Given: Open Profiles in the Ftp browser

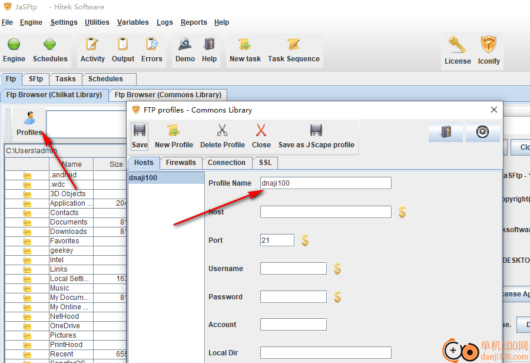Looking at the screenshot, I should (x=29, y=124).
